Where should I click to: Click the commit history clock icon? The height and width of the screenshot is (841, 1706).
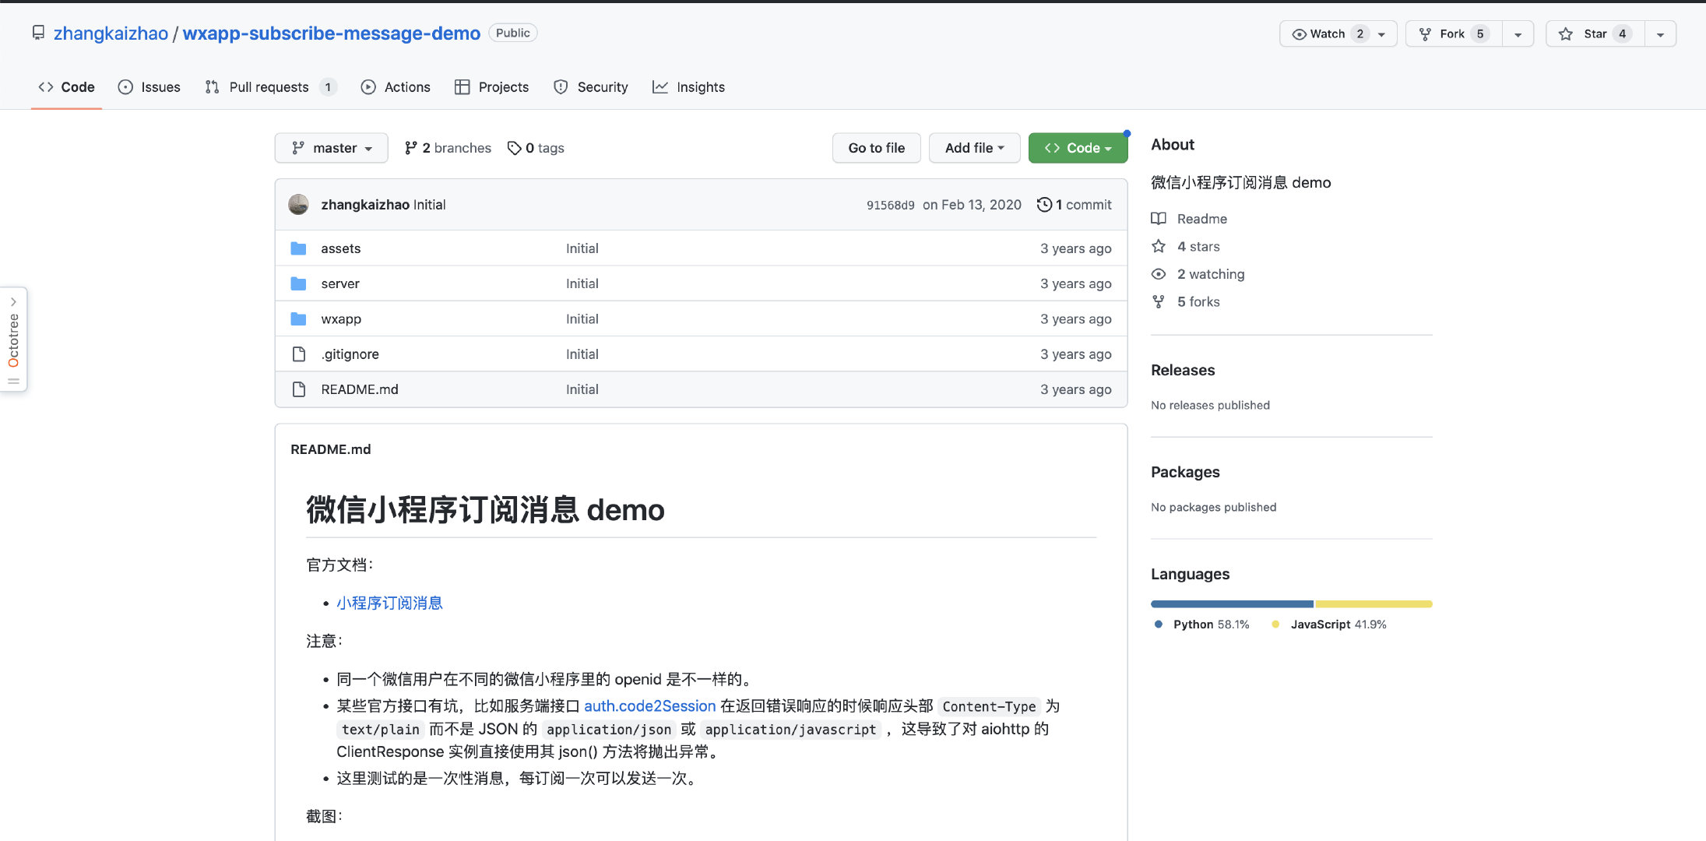click(x=1044, y=205)
